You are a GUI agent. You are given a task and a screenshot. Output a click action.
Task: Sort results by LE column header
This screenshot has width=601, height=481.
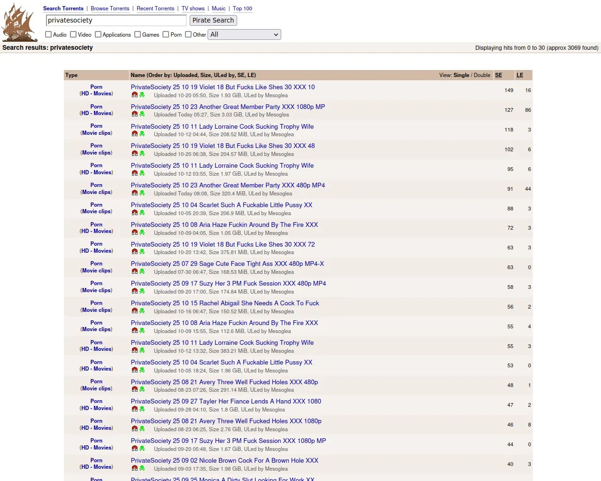click(x=519, y=75)
